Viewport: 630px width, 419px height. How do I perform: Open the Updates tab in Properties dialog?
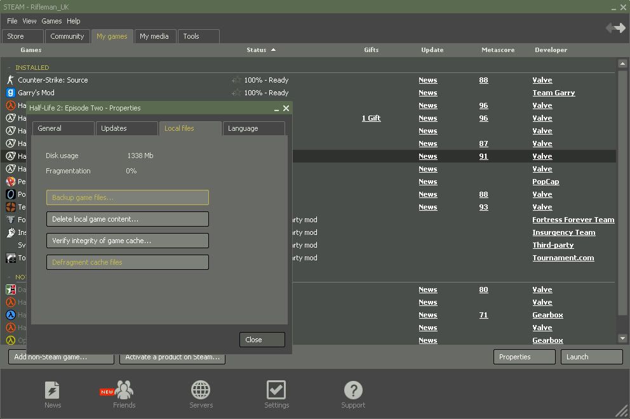tap(126, 128)
